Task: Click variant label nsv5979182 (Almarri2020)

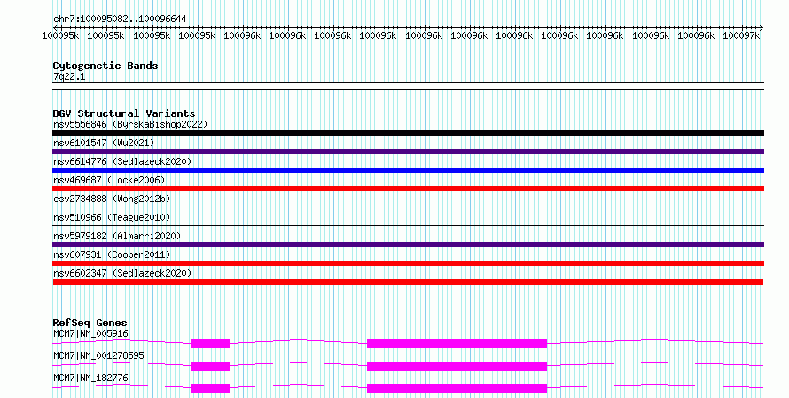Action: (117, 236)
